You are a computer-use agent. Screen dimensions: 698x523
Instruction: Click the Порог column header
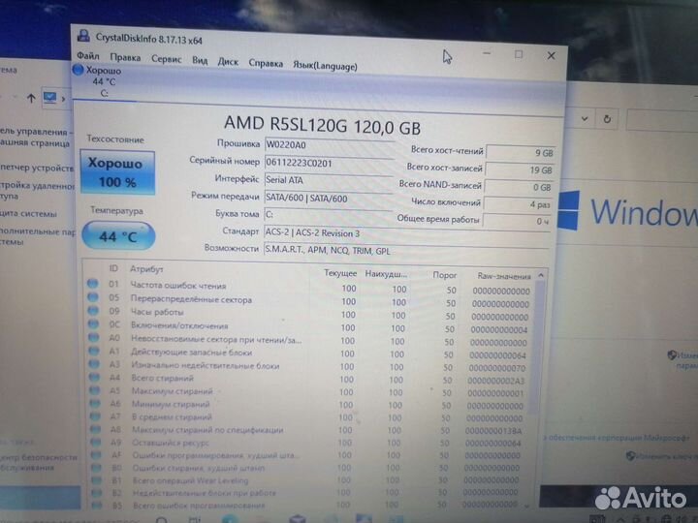[445, 275]
